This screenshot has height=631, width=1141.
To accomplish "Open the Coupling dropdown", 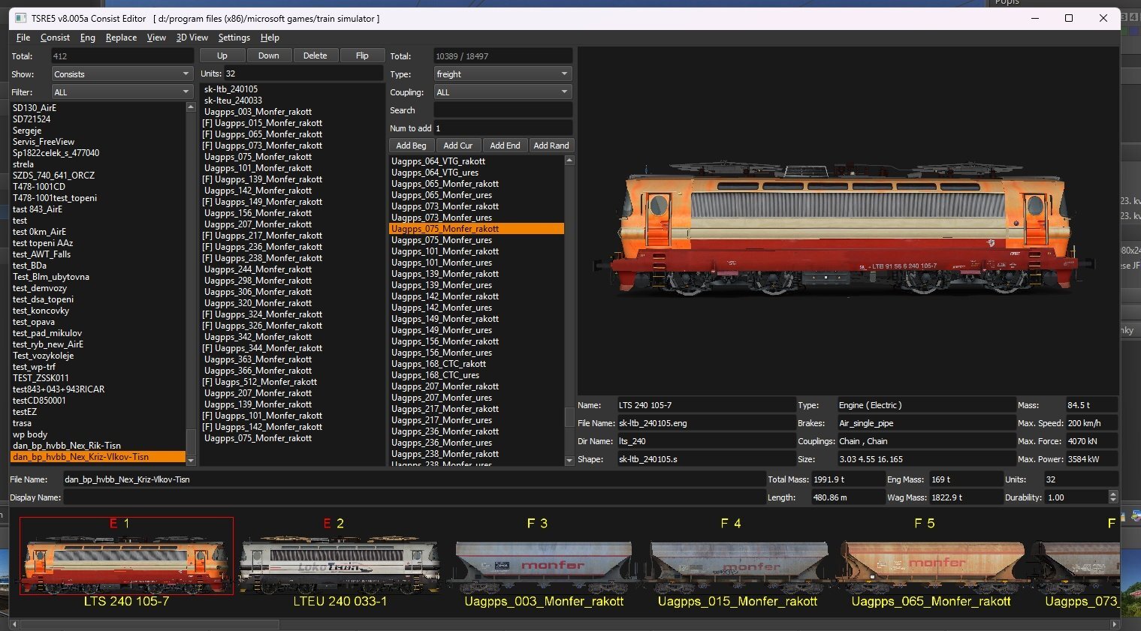I will coord(503,92).
